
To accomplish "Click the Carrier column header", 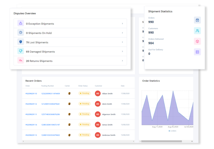I will (67, 86).
